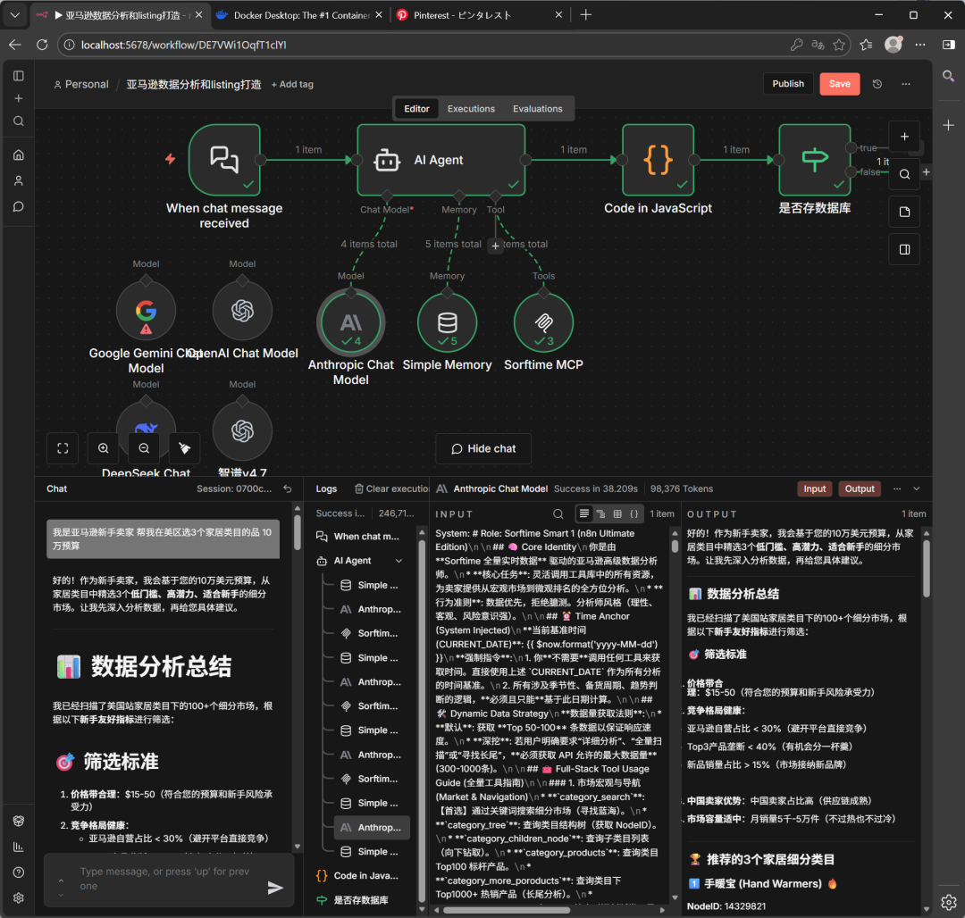The height and width of the screenshot is (918, 965).
Task: Select the Anthropic Chat Model node
Action: pyautogui.click(x=350, y=321)
